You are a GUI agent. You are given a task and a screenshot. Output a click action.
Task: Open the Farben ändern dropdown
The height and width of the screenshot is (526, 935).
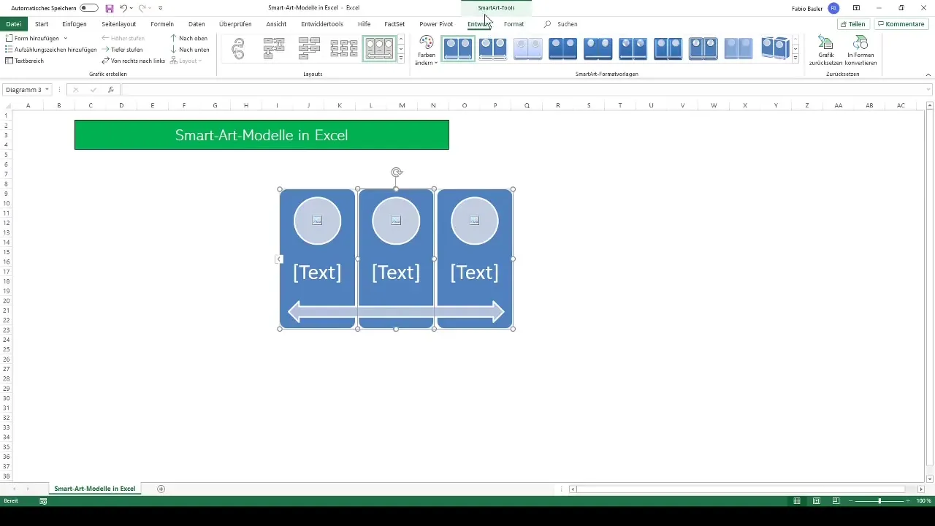(x=427, y=50)
